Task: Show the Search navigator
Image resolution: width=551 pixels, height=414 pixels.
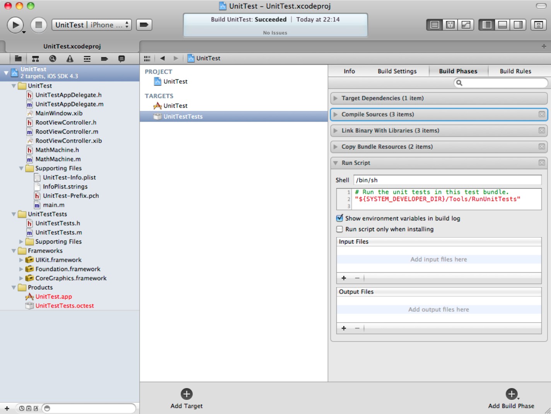Action: pyautogui.click(x=53, y=58)
